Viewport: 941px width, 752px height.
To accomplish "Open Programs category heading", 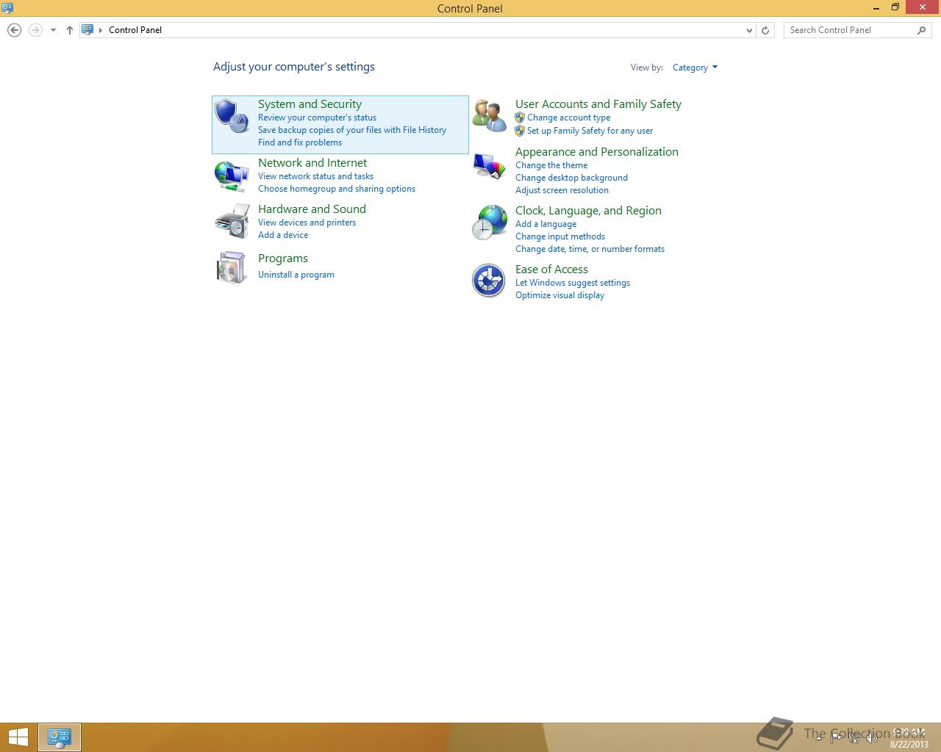I will click(283, 258).
